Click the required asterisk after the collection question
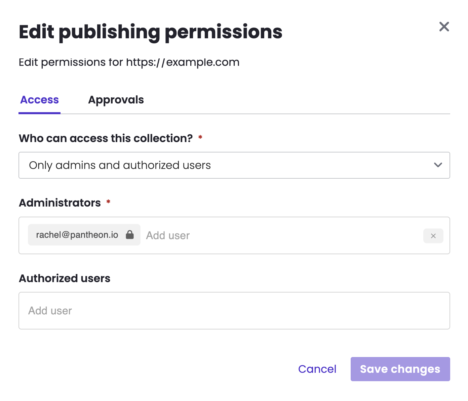The height and width of the screenshot is (401, 468). pyautogui.click(x=200, y=137)
